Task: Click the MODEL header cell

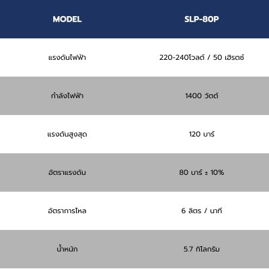Action: tap(67, 20)
